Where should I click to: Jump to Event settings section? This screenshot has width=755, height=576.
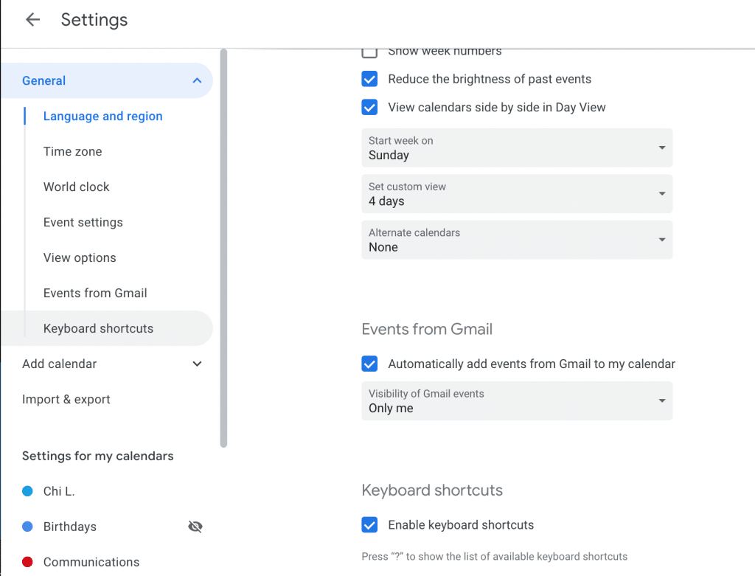coord(83,222)
